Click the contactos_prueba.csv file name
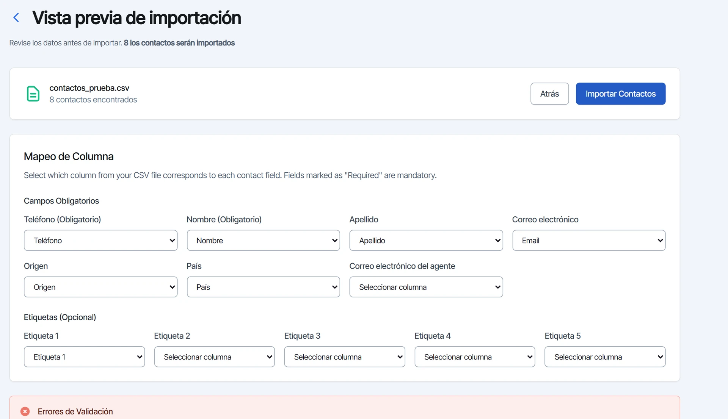The image size is (728, 419). 89,88
